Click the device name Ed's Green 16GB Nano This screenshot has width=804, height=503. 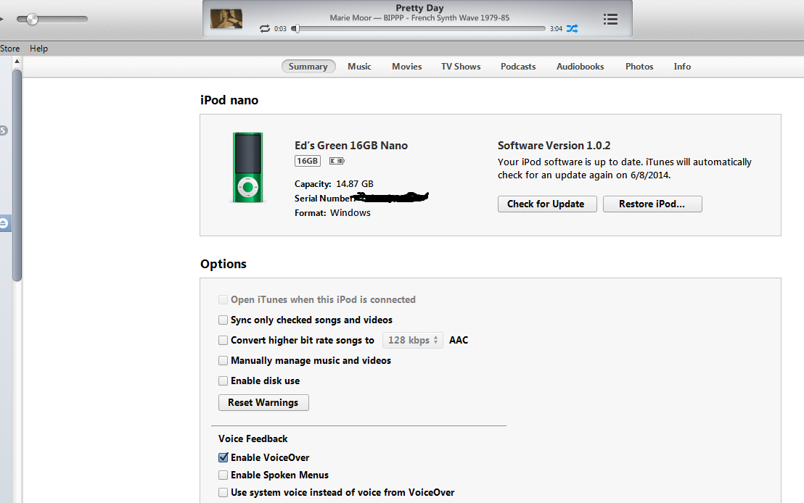(x=351, y=146)
